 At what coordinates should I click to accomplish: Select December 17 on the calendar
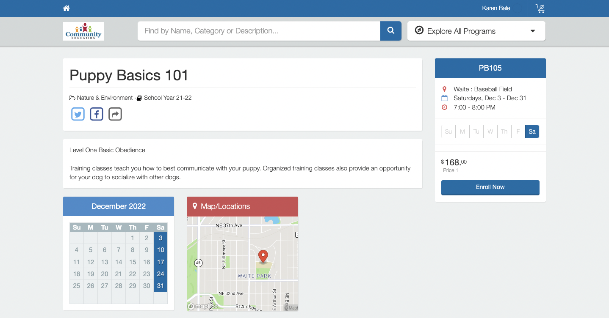click(161, 262)
